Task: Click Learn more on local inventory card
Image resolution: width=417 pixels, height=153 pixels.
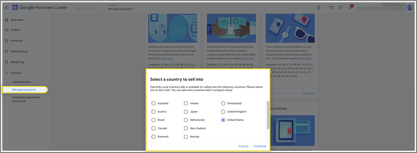Action: 305,58
